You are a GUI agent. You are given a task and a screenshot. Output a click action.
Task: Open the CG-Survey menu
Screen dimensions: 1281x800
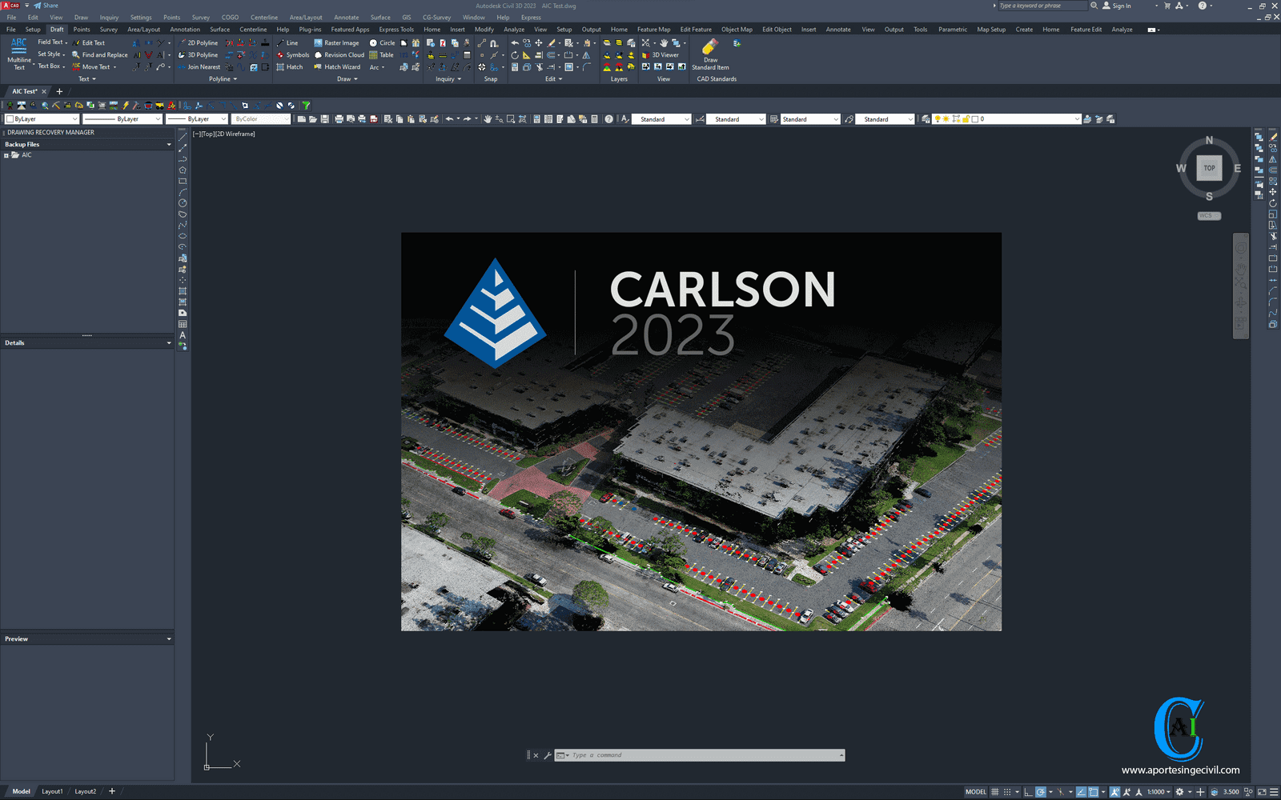(436, 18)
